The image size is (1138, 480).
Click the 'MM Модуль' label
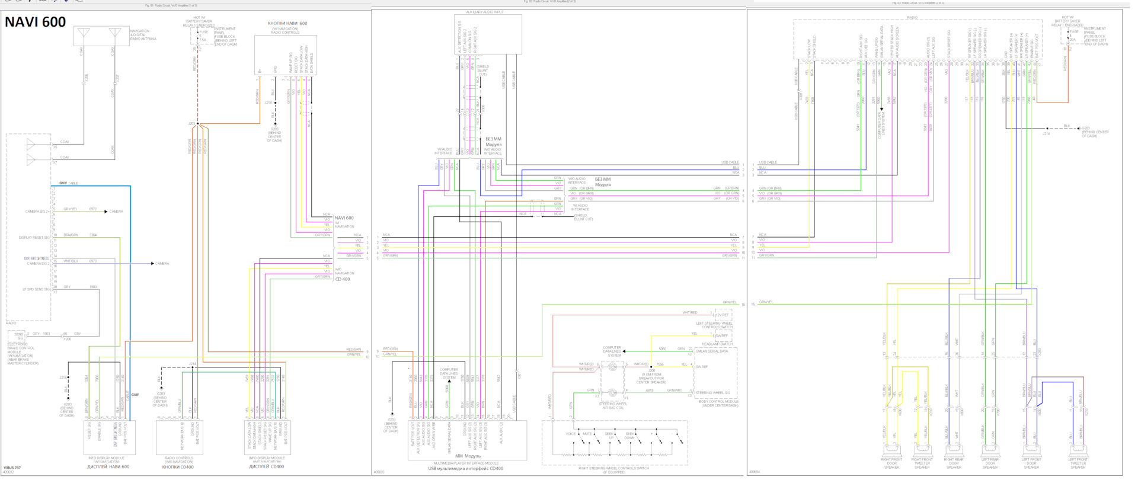pyautogui.click(x=468, y=456)
